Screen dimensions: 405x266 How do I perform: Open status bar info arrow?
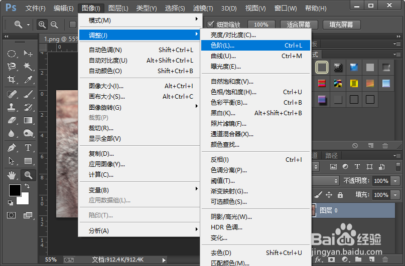point(164,260)
